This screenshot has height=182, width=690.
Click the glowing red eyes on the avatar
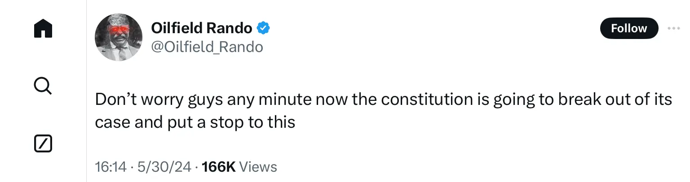coord(118,30)
